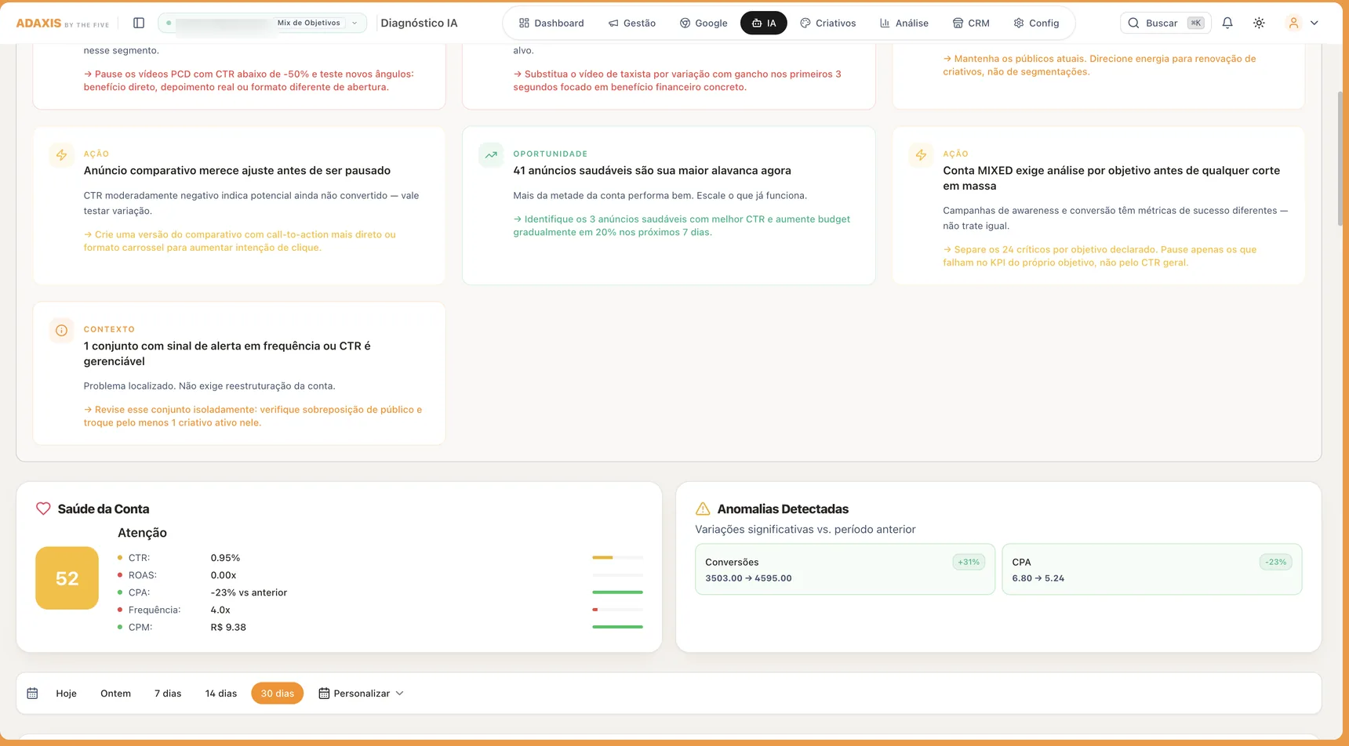
Task: Click the trending-up icon on Oportunidade card
Action: click(491, 154)
